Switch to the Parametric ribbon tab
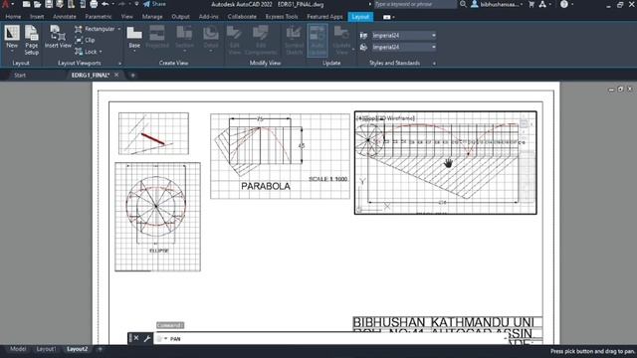The height and width of the screenshot is (358, 637). click(99, 17)
